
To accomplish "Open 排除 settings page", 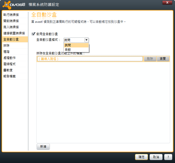I will click(15, 46).
